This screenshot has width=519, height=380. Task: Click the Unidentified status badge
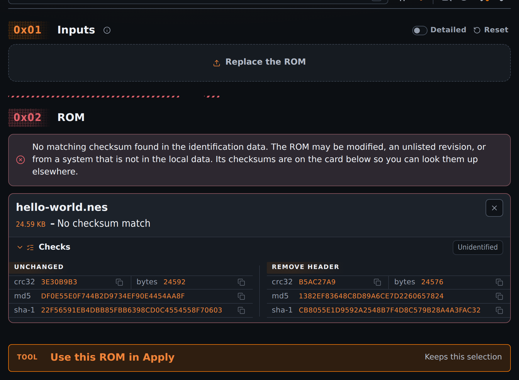coord(478,248)
